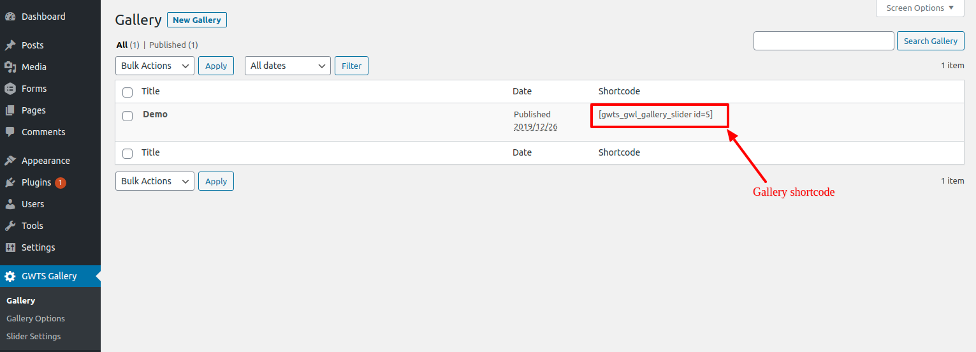Expand the Screen Options panel
The height and width of the screenshot is (352, 976).
point(919,8)
